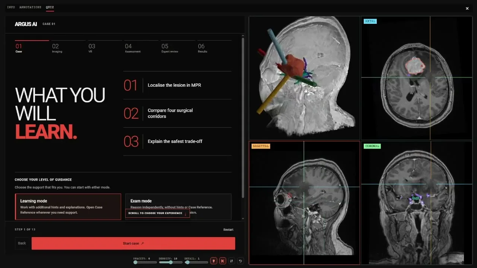The height and width of the screenshot is (268, 477).
Task: Click the CORONAL view label
Action: 372,146
